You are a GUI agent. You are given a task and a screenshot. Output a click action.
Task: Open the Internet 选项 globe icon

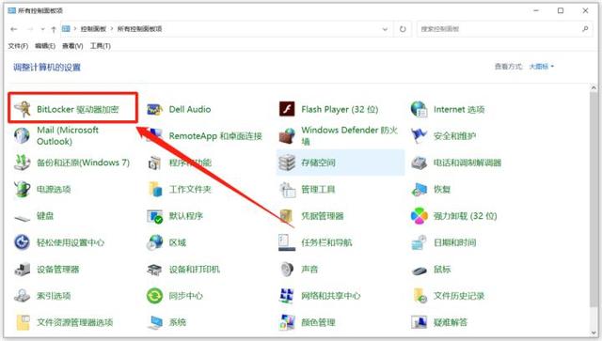(x=419, y=109)
